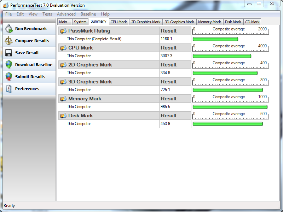
Task: Click the Download Baseline button
Action: [29, 65]
